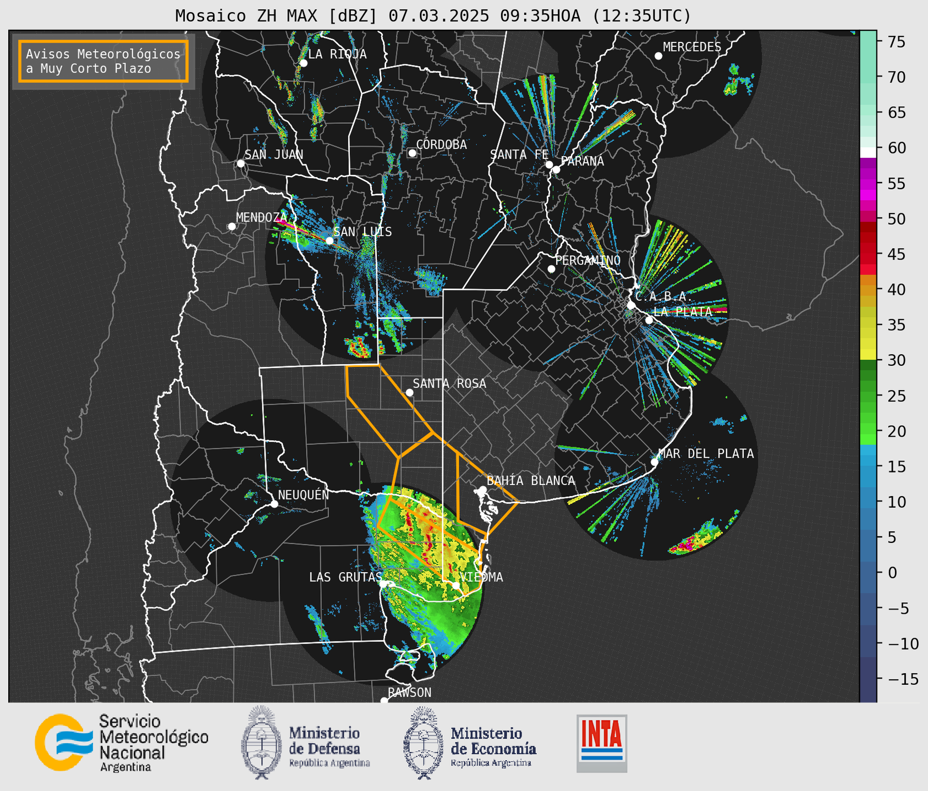Click the LAS GRUTAS text label

tap(345, 577)
